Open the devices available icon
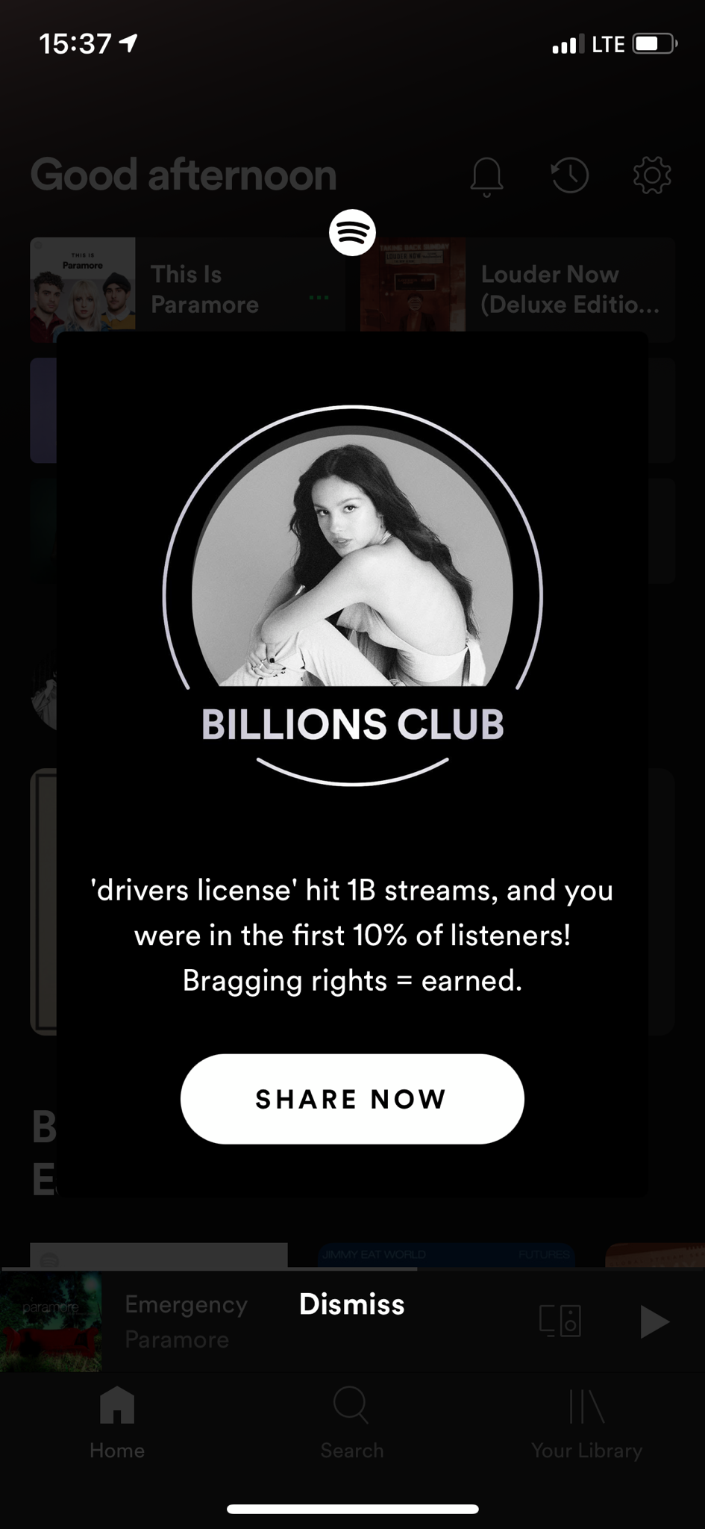This screenshot has width=705, height=1529. click(x=560, y=1321)
